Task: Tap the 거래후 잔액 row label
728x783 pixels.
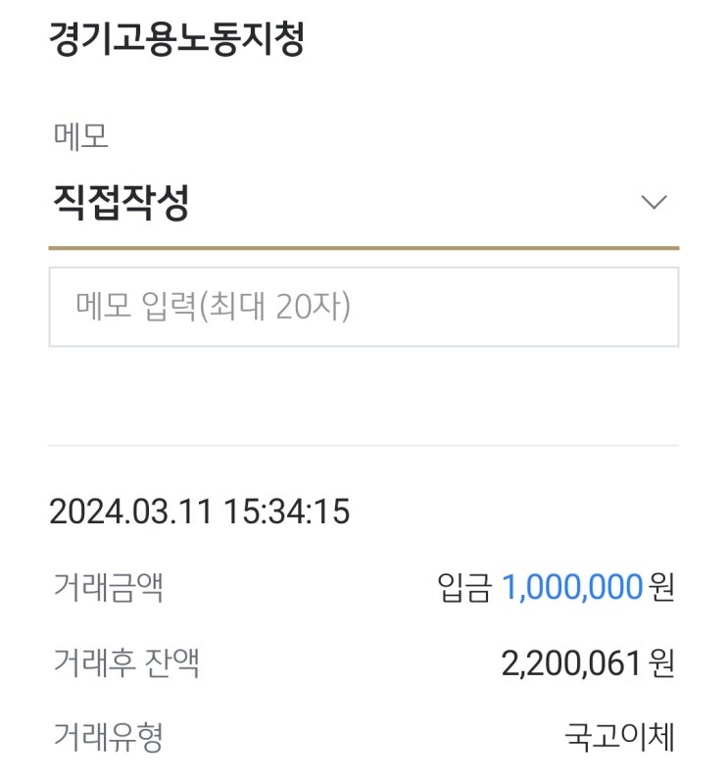Action: coord(126,663)
